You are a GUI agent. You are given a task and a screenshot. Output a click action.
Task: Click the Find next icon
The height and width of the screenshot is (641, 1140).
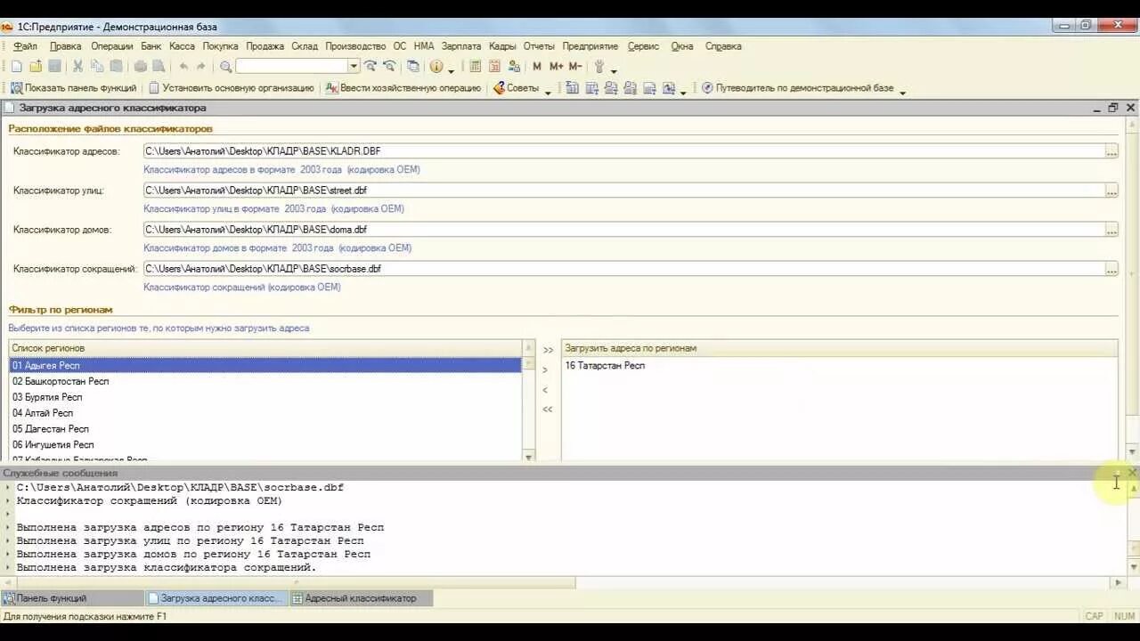click(x=370, y=67)
